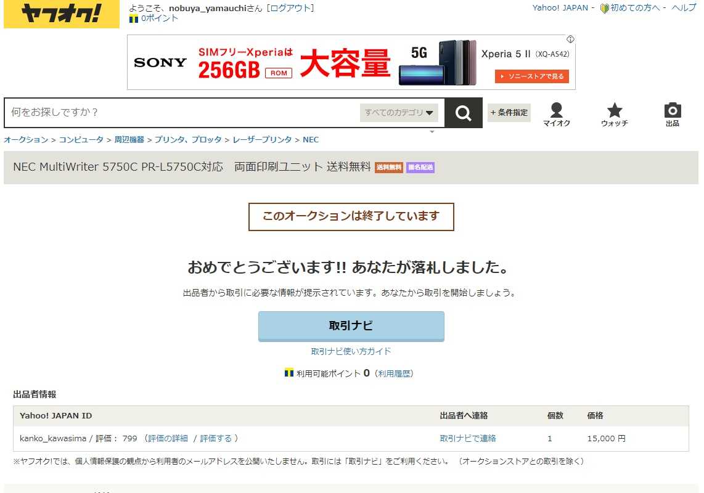This screenshot has width=704, height=493.
Task: Open the 評価の詳細 link
Action: (x=168, y=438)
